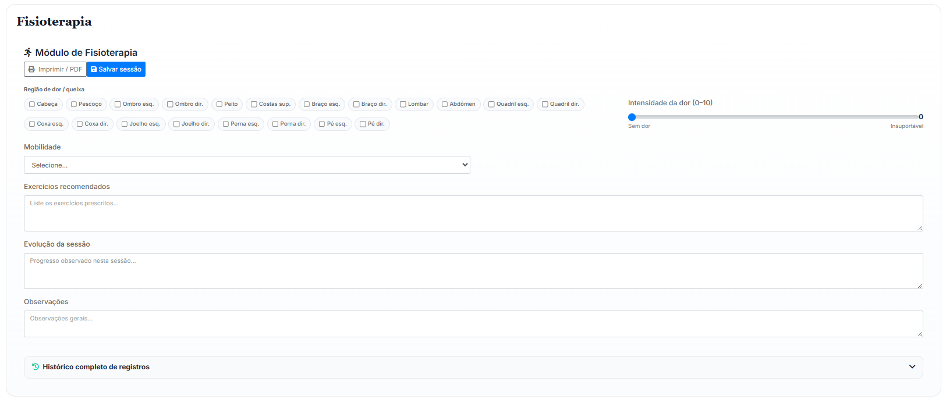Tick the Coxa dir. checkbox
The width and height of the screenshot is (946, 403).
tap(80, 124)
